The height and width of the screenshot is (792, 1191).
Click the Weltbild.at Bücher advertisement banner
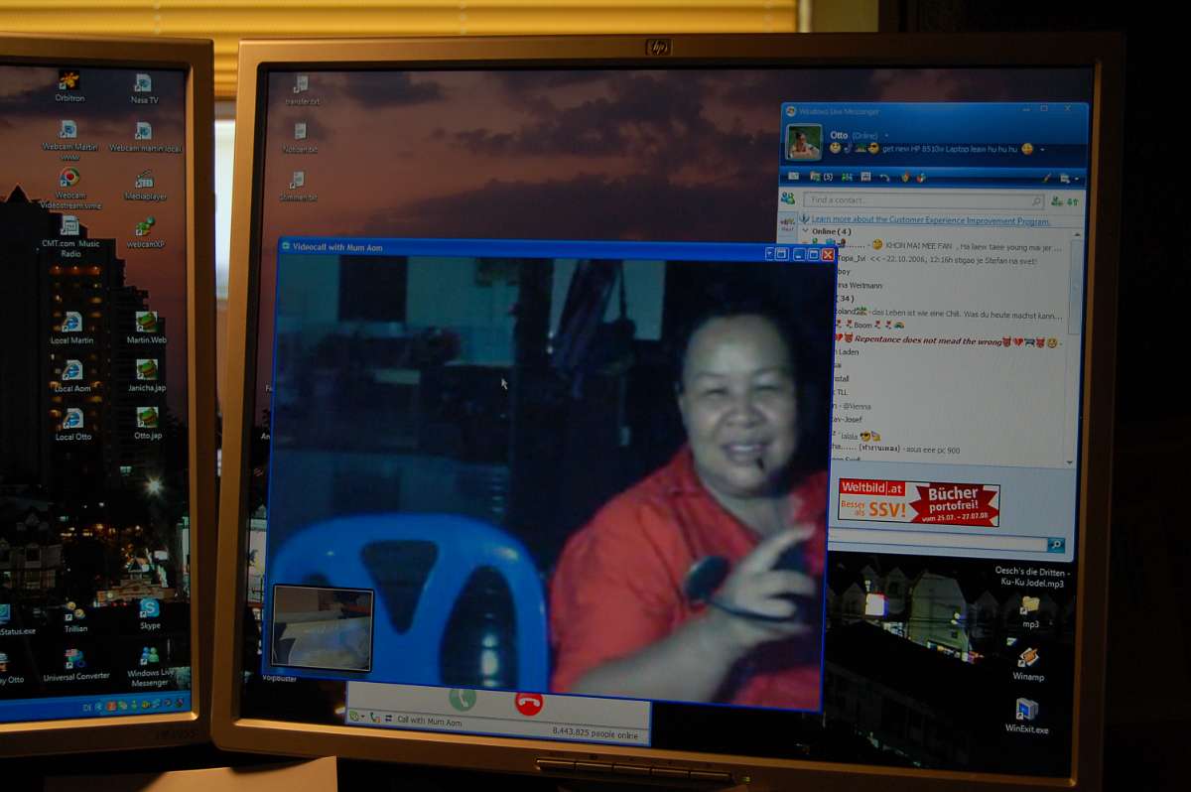(x=918, y=503)
